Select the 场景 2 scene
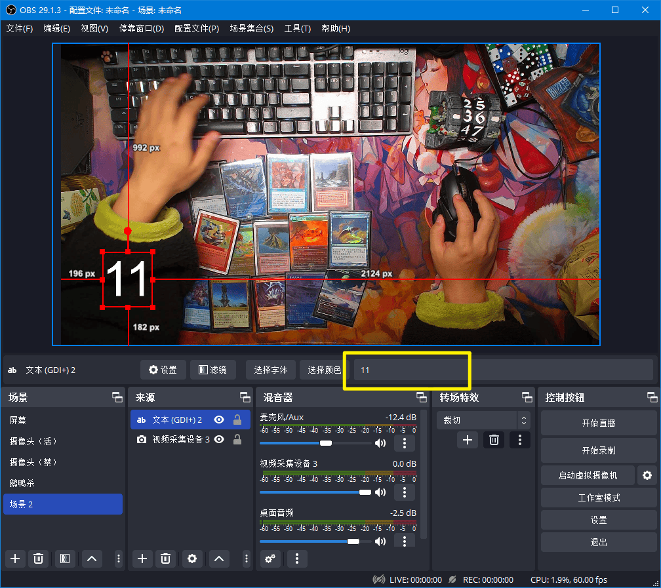Screen dimensions: 661x588 point(63,504)
